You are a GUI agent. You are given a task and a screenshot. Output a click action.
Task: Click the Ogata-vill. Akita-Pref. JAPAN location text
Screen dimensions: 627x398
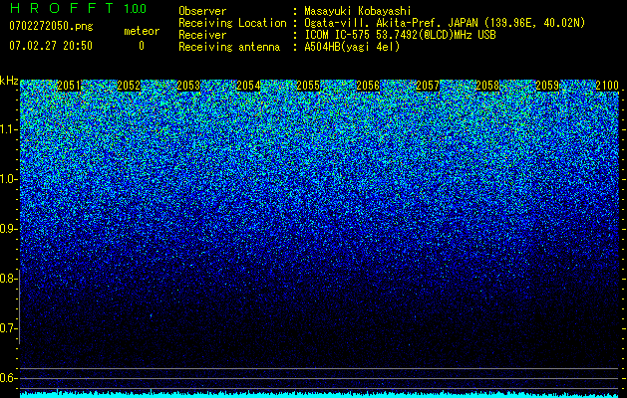(445, 23)
